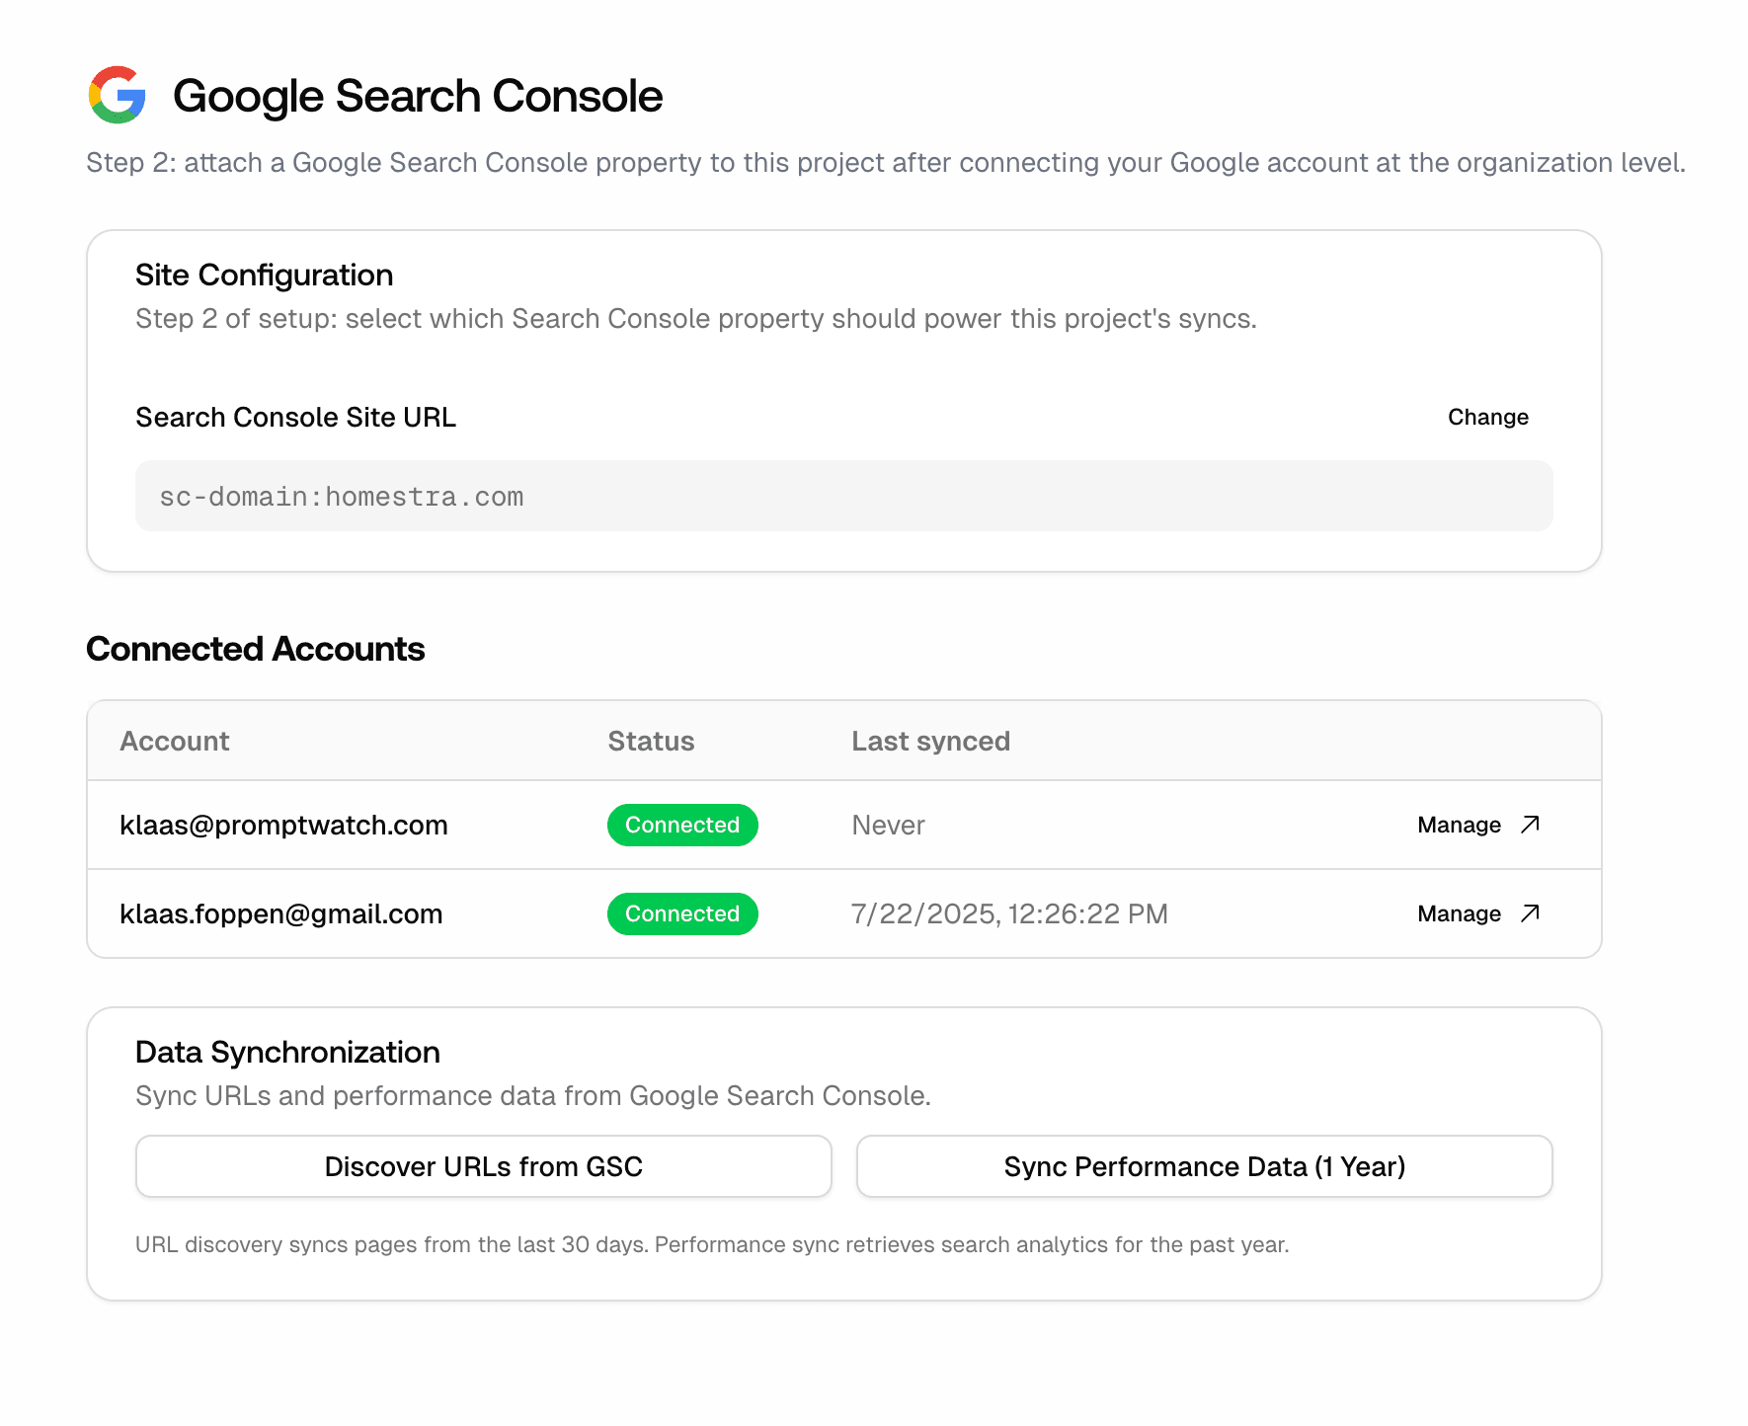Click the green Connected badge for klaas.foppen@gmail.com
The width and height of the screenshot is (1748, 1426).
coord(682,913)
